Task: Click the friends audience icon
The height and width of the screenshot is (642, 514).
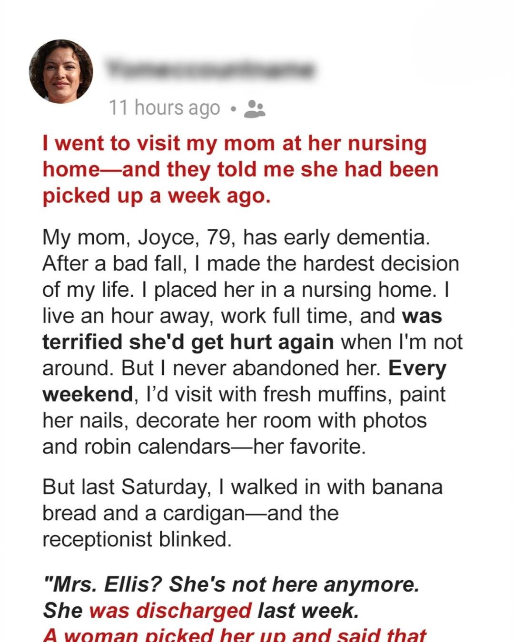Action: (x=254, y=108)
